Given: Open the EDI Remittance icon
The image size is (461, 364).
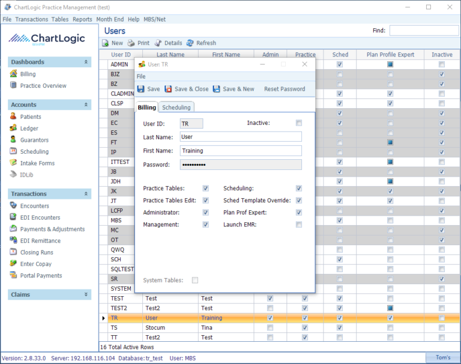Looking at the screenshot, I should [x=13, y=240].
